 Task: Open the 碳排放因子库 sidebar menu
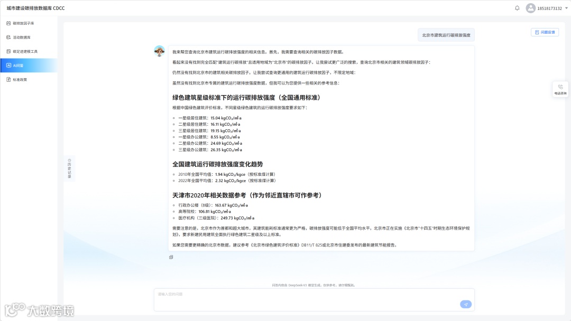pyautogui.click(x=29, y=23)
